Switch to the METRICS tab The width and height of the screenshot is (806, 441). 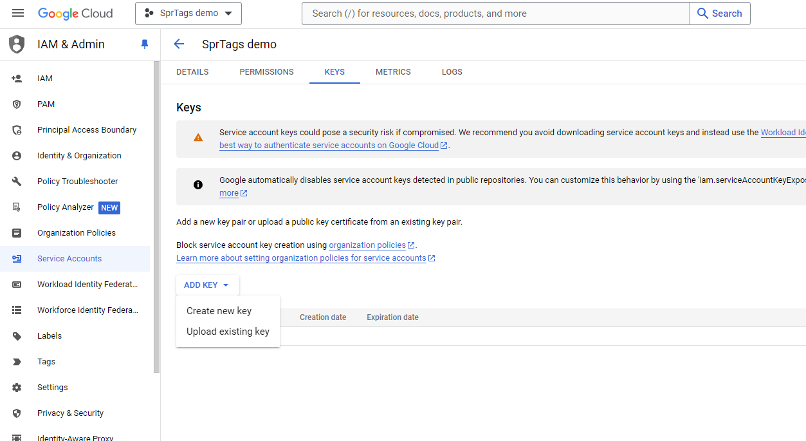(x=393, y=71)
